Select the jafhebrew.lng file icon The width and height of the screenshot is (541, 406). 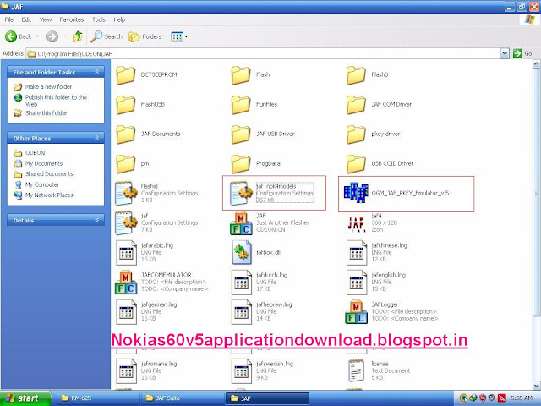click(x=241, y=312)
